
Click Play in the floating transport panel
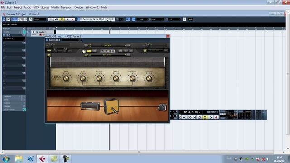[x=211, y=117]
